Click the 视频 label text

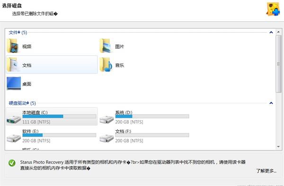click(x=27, y=46)
